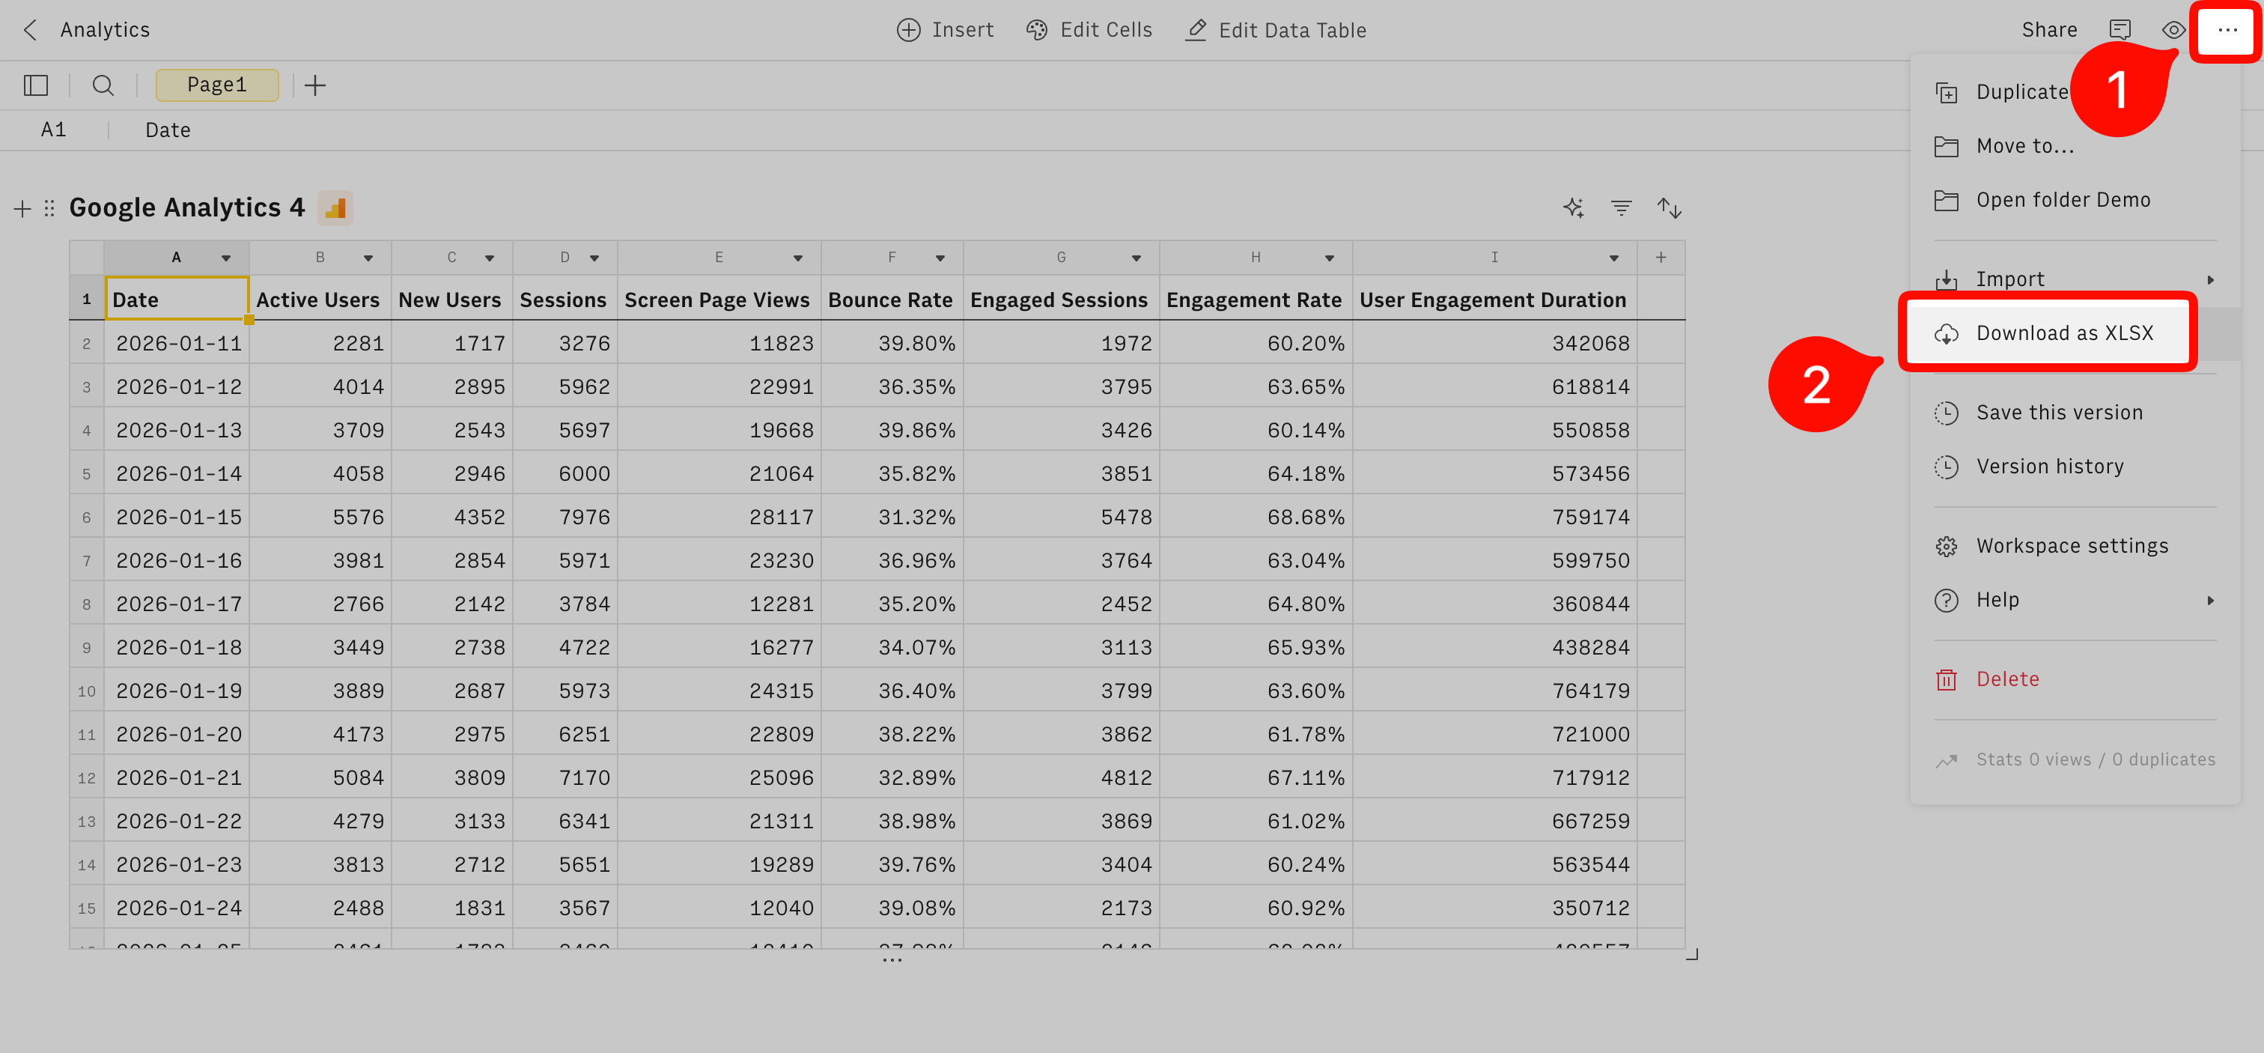Select Download as XLSX menu item
The width and height of the screenshot is (2264, 1053).
tap(2063, 333)
